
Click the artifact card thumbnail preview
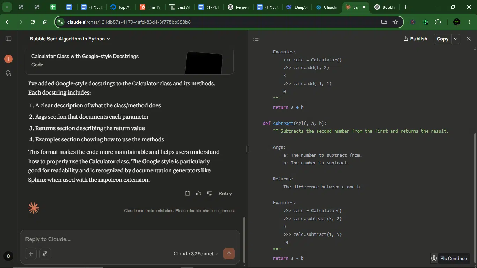coord(204,63)
